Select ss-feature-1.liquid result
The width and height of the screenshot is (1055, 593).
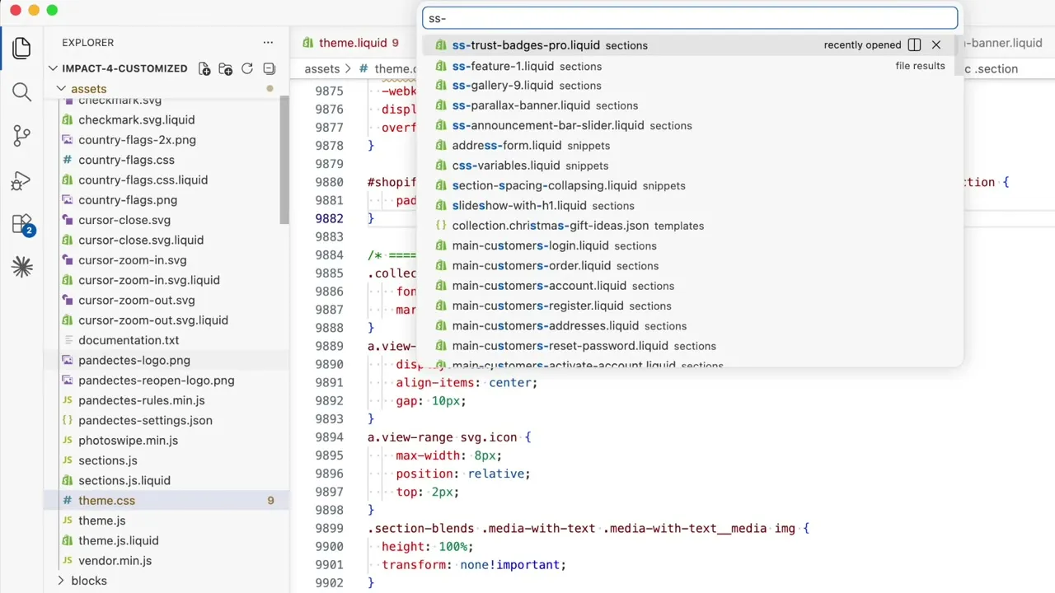click(690, 66)
